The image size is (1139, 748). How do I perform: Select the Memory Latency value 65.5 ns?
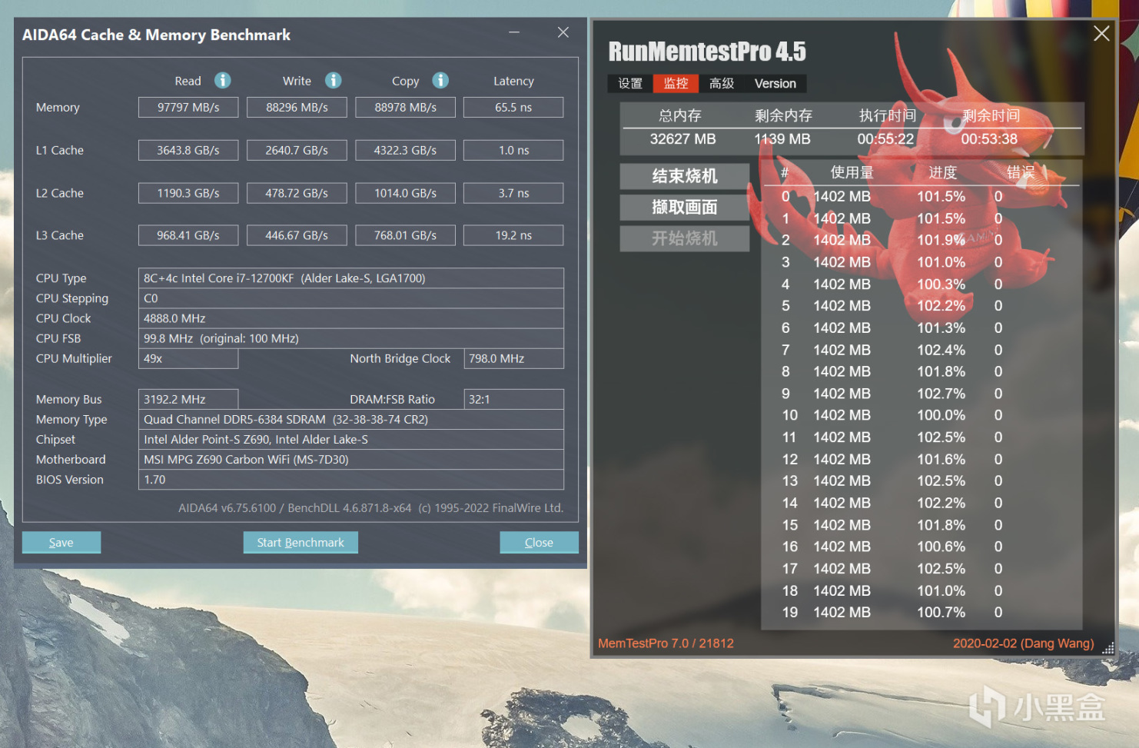click(513, 107)
